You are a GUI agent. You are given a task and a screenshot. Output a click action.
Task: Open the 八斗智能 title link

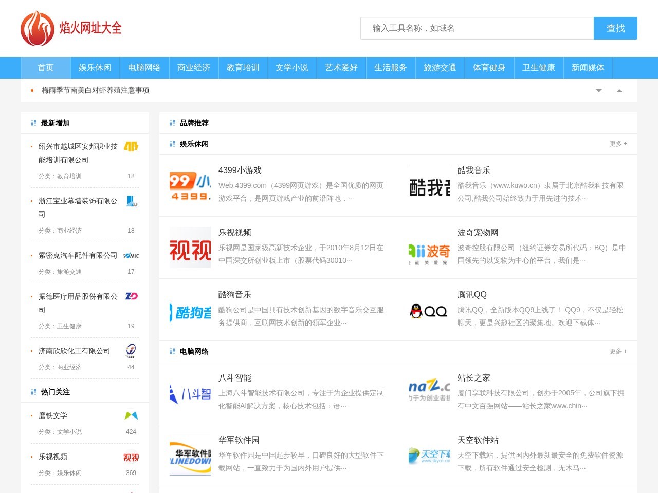pos(235,378)
